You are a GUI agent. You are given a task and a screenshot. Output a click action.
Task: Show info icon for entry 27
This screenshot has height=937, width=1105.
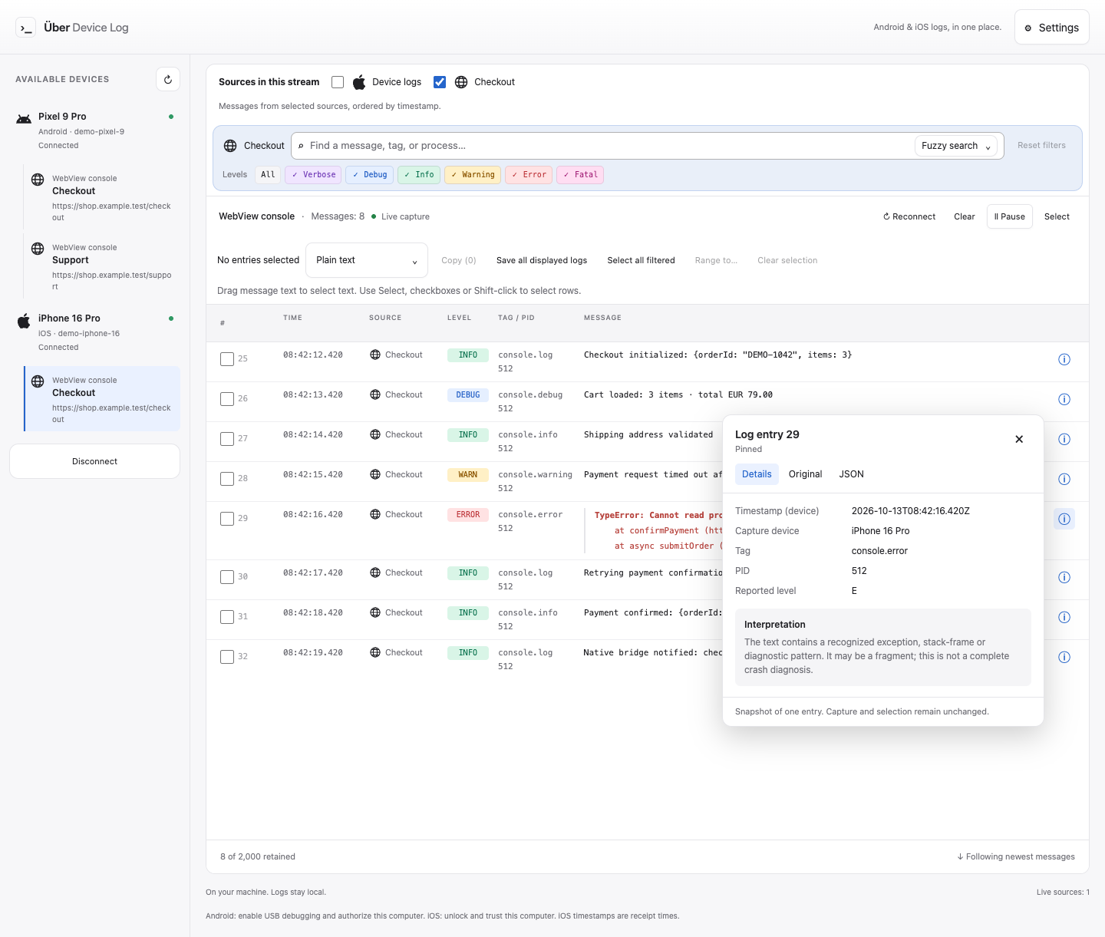tap(1064, 439)
